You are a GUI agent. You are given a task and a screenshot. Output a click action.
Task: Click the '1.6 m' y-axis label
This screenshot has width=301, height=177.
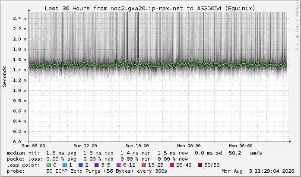pos(19,60)
